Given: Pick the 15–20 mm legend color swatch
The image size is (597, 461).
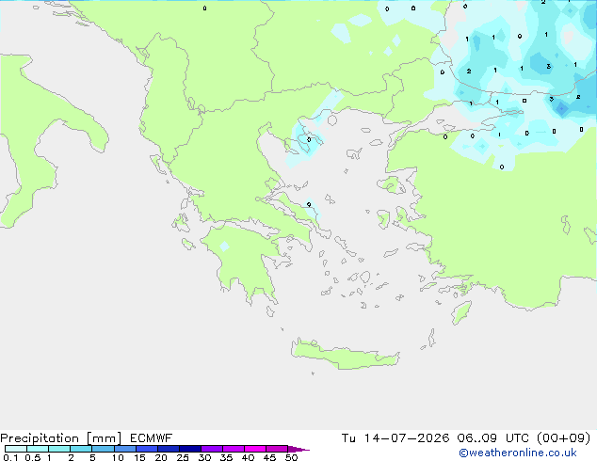Looking at the screenshot, I should coord(146,449).
